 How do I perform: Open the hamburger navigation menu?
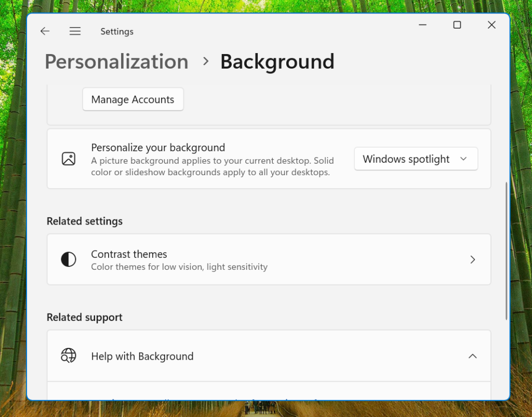coord(75,31)
